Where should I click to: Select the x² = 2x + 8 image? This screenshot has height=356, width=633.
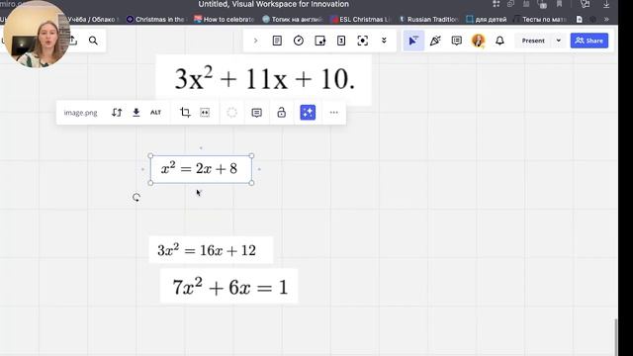click(x=201, y=169)
